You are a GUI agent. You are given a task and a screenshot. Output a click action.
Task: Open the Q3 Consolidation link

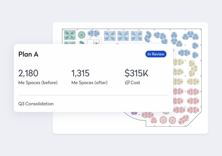[36, 104]
